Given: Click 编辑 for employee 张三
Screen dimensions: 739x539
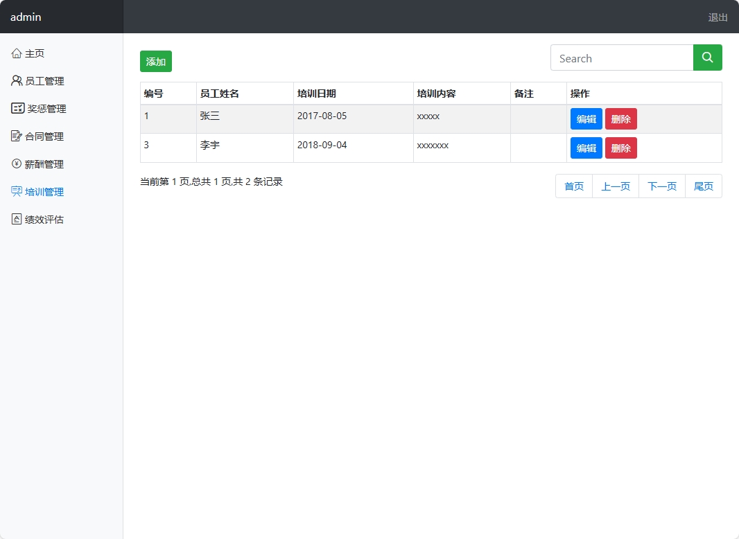Looking at the screenshot, I should (586, 118).
